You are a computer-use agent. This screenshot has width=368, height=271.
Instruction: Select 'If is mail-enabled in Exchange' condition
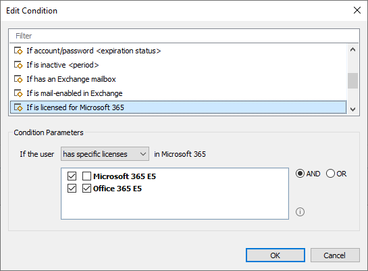coord(178,93)
